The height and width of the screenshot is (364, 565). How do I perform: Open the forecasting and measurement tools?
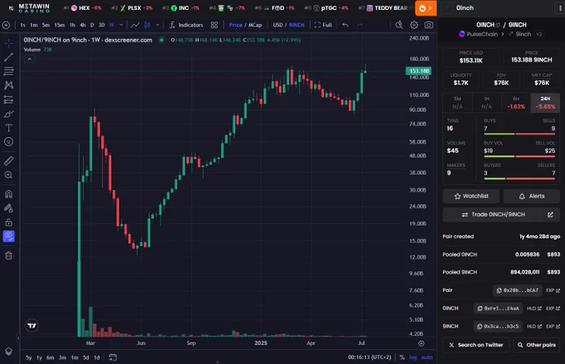[x=8, y=99]
